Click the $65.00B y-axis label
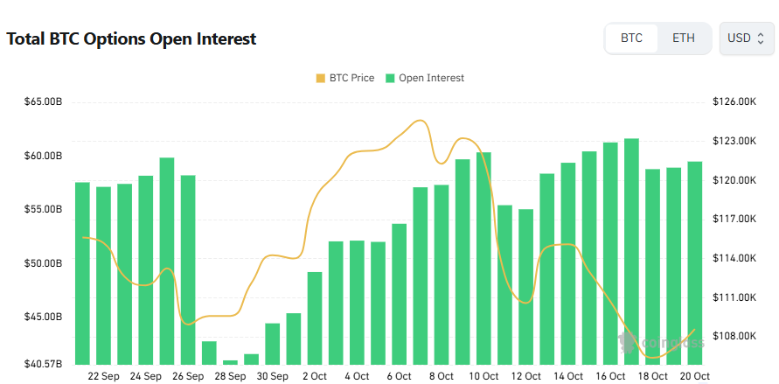779x384 pixels. 44,102
